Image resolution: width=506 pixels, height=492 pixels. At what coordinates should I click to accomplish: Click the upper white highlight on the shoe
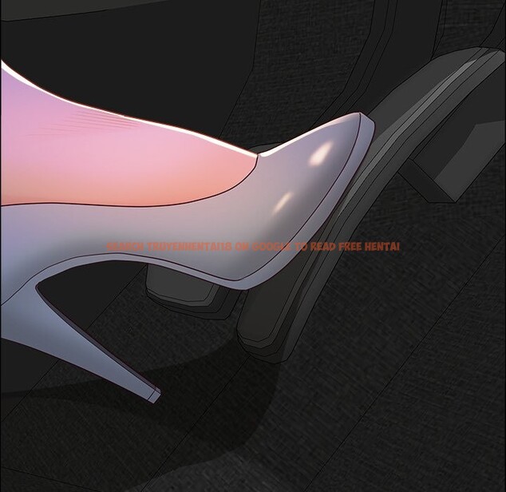pyautogui.click(x=322, y=154)
